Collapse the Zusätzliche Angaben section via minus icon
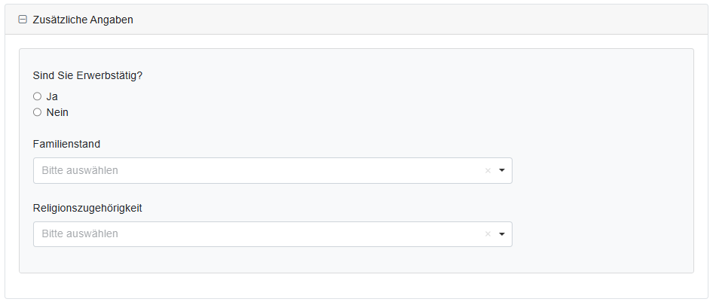The height and width of the screenshot is (302, 713). click(23, 20)
